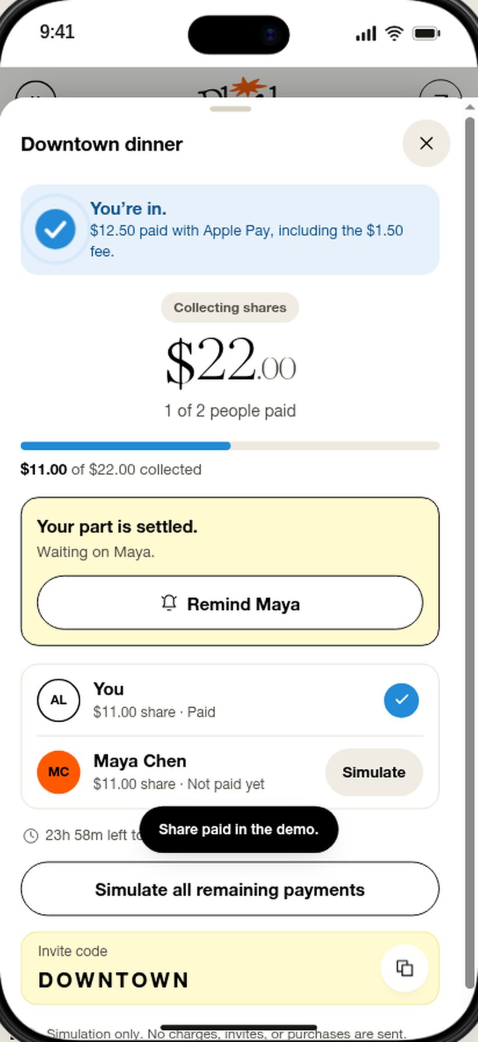Tap the orange MC avatar
The image size is (478, 1042).
pos(59,772)
